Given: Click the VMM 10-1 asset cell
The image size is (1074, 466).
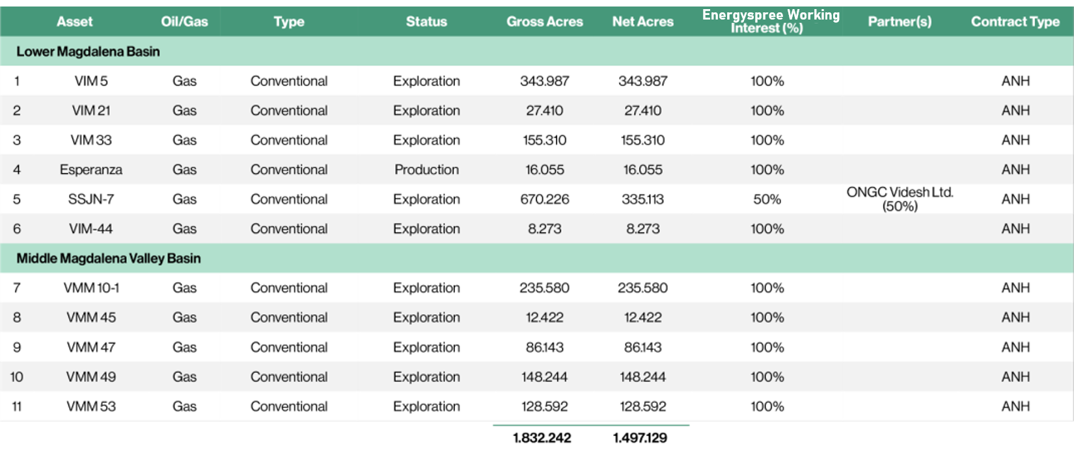Looking at the screenshot, I should [91, 288].
